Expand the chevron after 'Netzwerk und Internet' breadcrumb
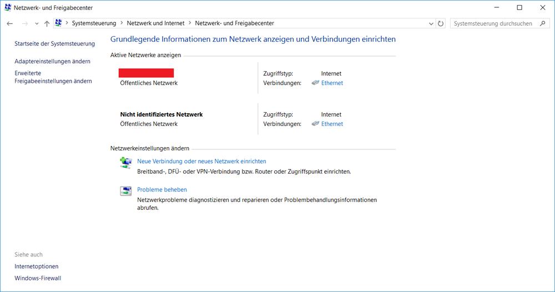The image size is (555, 292). pos(190,23)
